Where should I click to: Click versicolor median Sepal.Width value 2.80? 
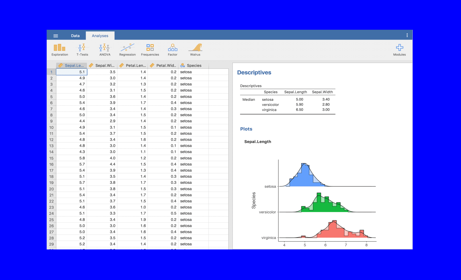coord(326,105)
